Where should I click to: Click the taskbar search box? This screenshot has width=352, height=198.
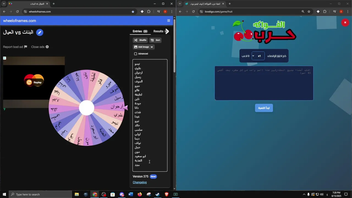pos(40,194)
